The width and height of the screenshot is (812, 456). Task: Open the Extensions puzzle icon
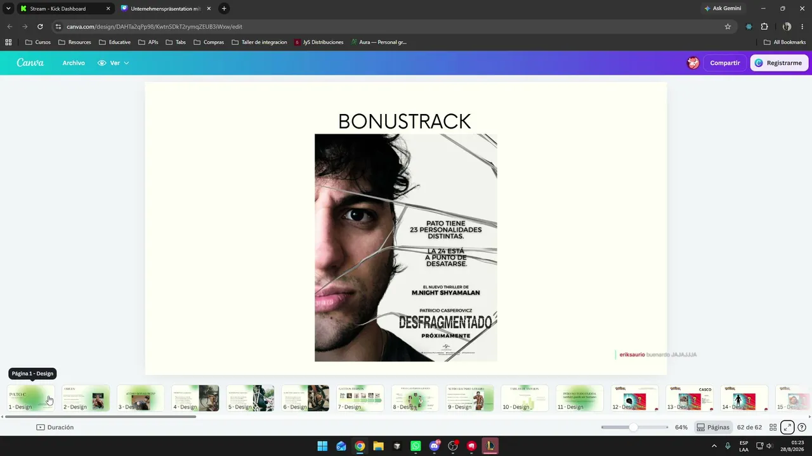[764, 27]
